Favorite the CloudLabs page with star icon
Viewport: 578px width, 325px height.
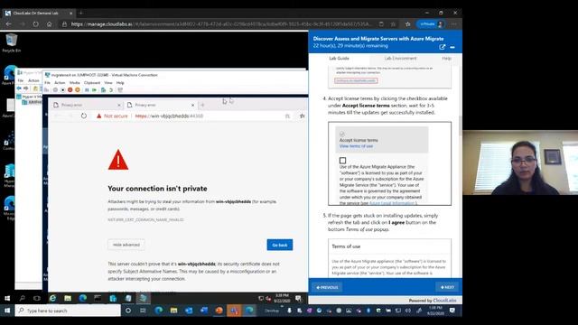[x=394, y=24]
